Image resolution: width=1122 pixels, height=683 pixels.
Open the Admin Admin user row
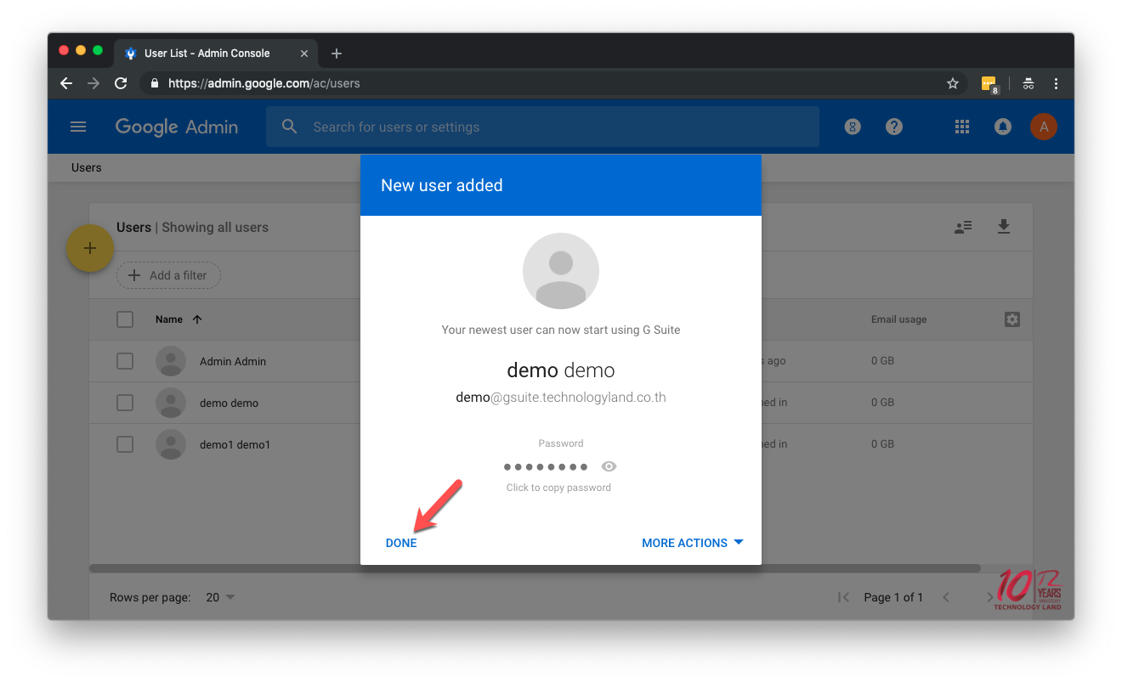233,361
